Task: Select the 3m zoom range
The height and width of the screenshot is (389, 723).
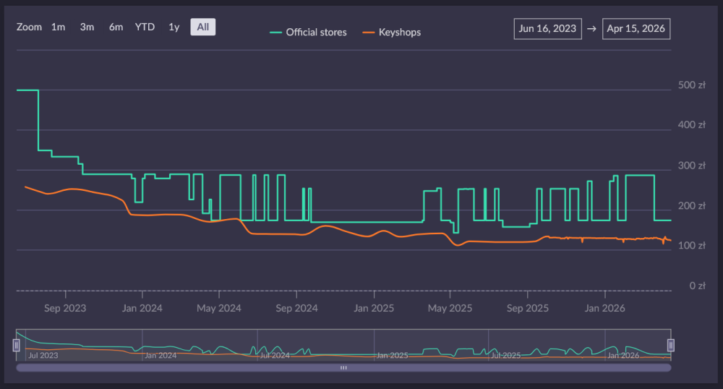Action: pyautogui.click(x=87, y=27)
